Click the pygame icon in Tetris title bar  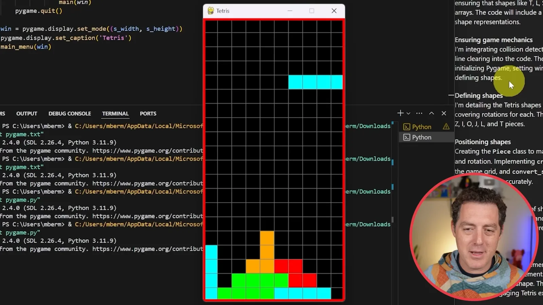(x=211, y=11)
